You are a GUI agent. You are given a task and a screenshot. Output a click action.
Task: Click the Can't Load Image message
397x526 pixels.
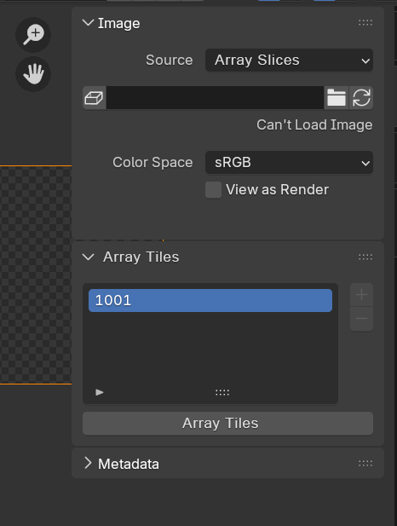(314, 124)
